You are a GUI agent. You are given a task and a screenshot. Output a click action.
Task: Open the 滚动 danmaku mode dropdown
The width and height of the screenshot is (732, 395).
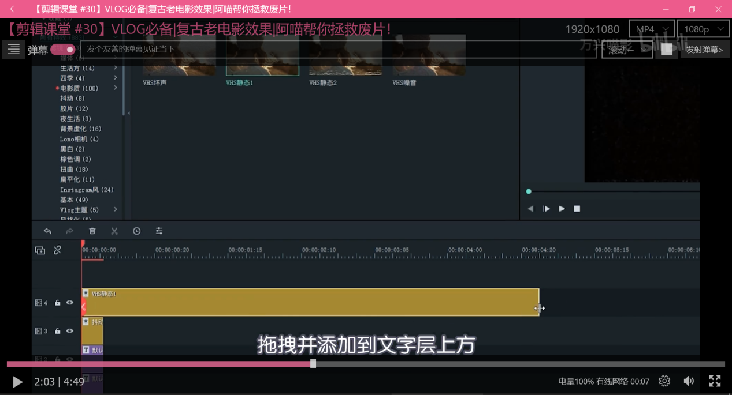point(627,50)
